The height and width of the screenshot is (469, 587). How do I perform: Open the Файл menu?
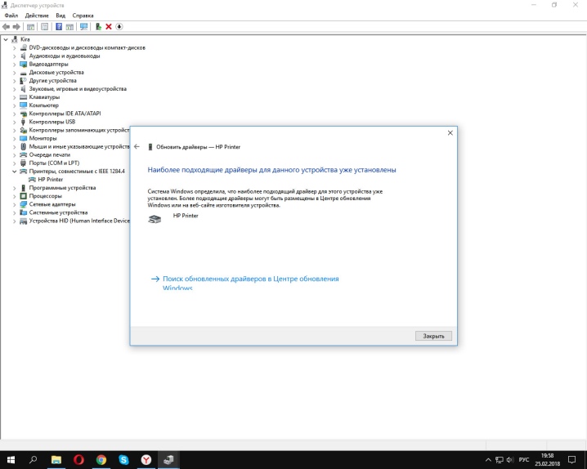11,16
